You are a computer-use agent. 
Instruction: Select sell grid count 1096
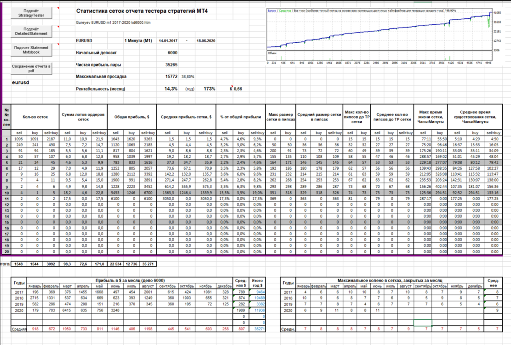[19, 139]
